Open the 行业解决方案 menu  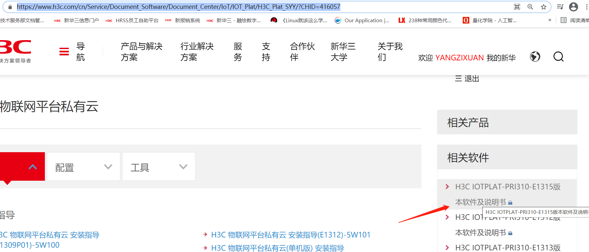pyautogui.click(x=197, y=52)
